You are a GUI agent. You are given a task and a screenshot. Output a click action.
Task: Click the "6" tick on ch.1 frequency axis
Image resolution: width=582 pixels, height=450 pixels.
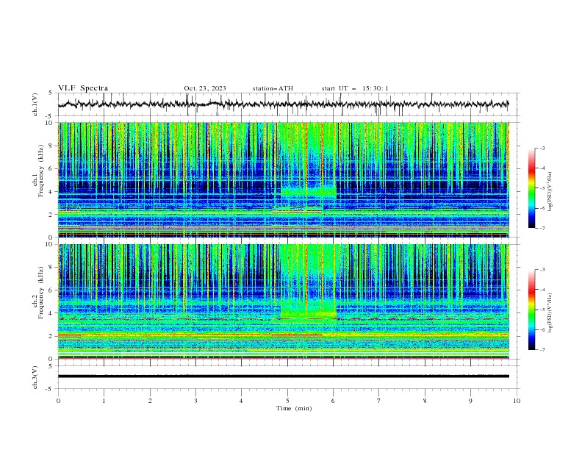(51, 169)
